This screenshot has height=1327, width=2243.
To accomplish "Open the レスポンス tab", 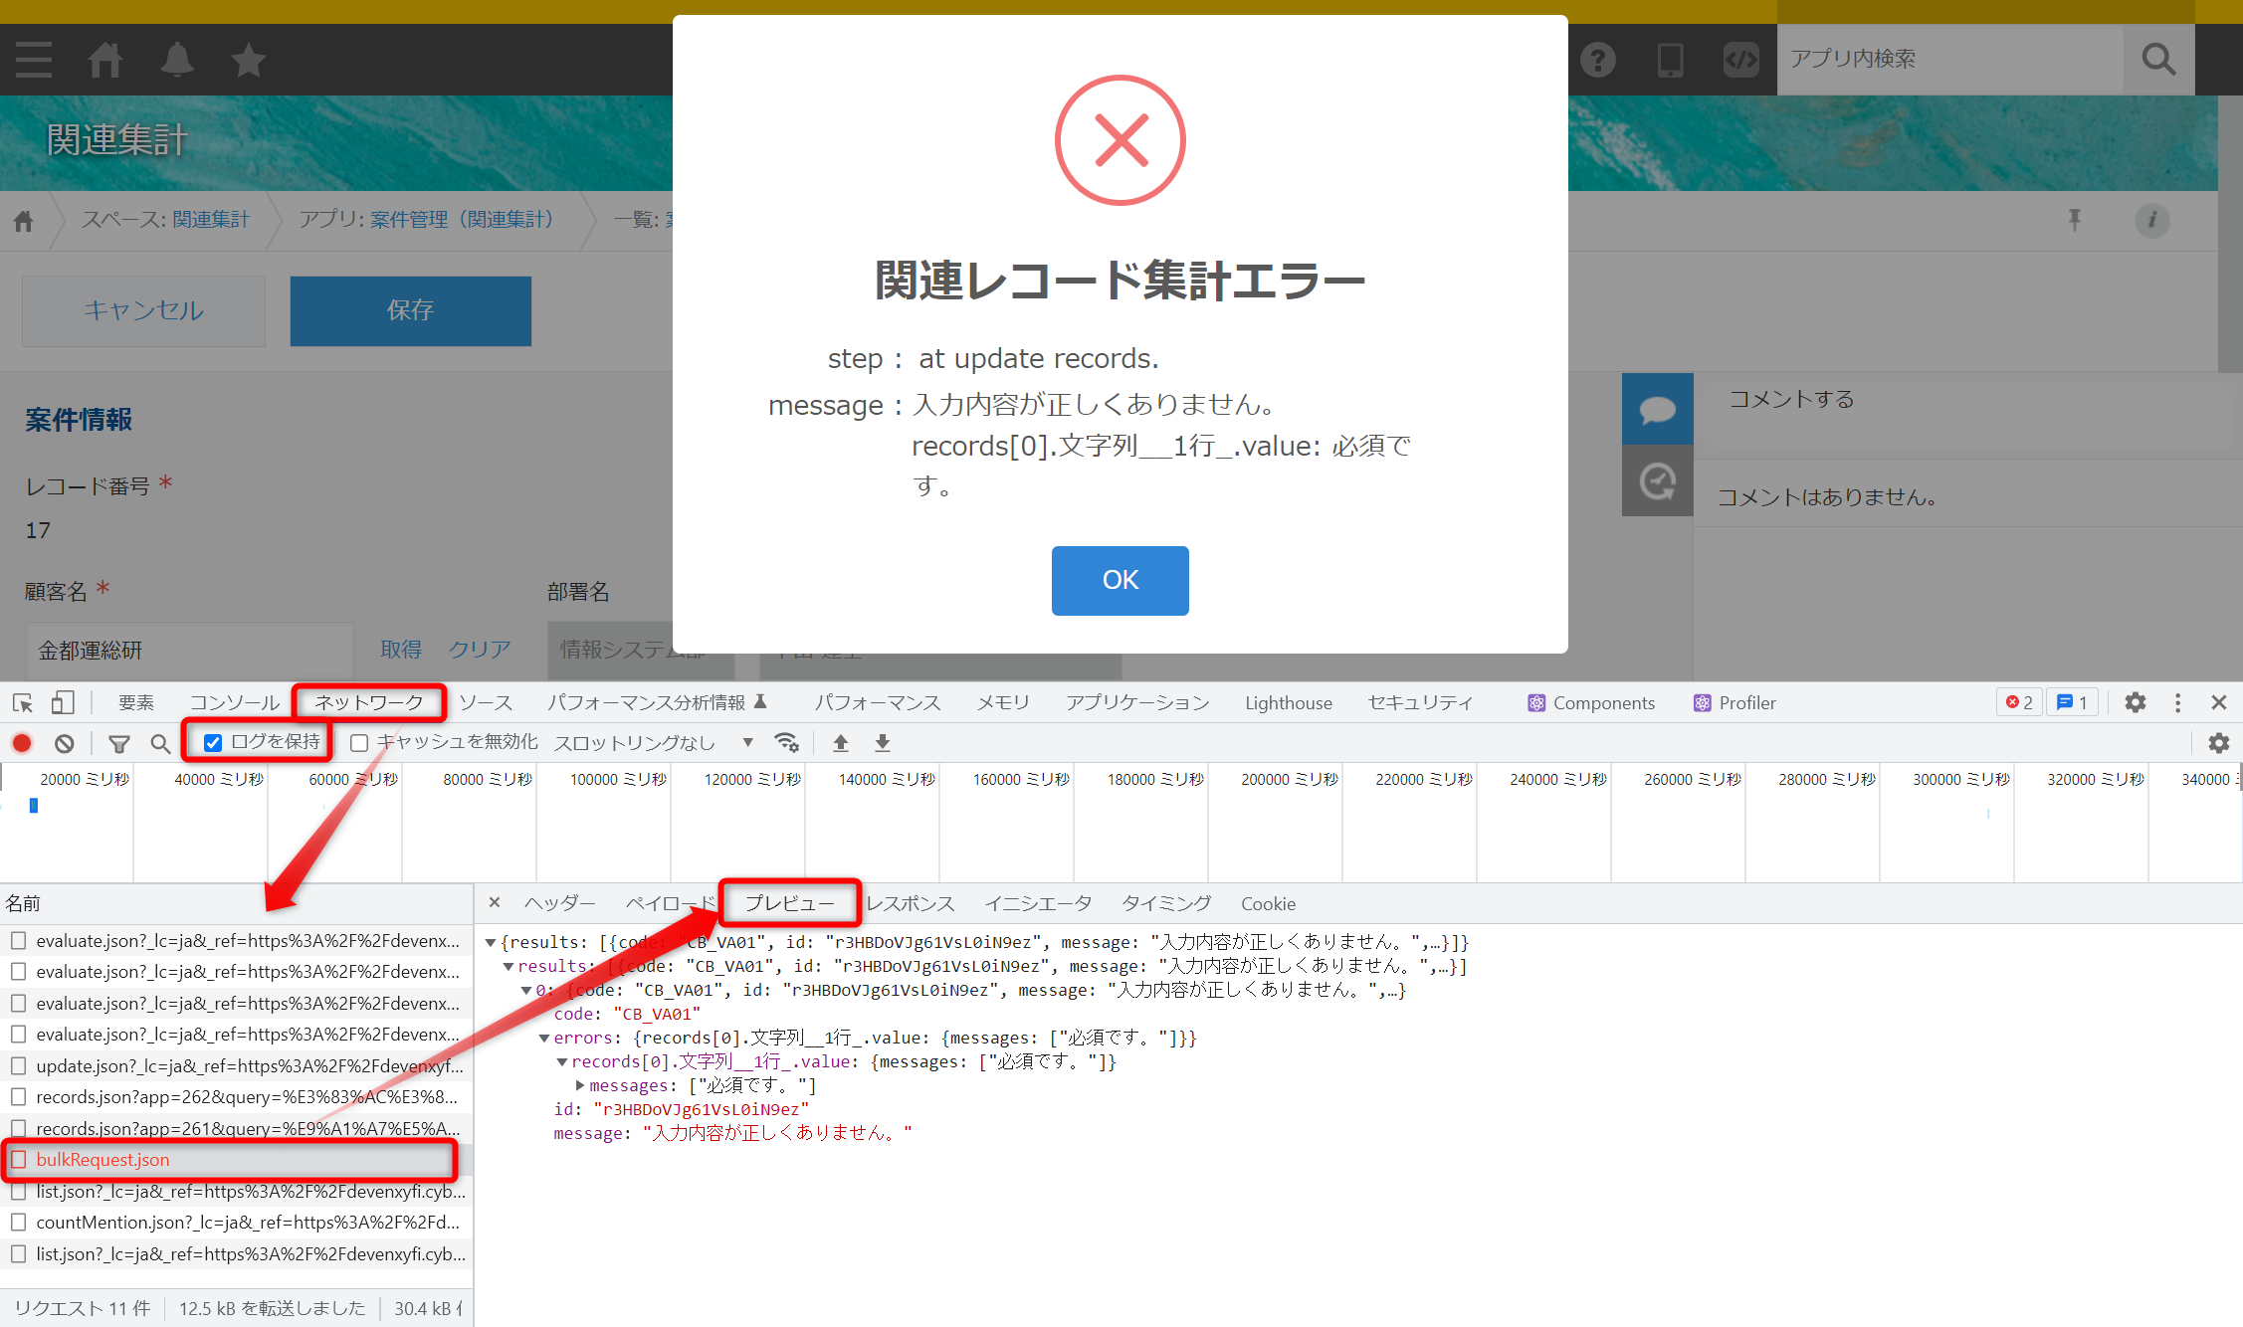I will pyautogui.click(x=911, y=903).
